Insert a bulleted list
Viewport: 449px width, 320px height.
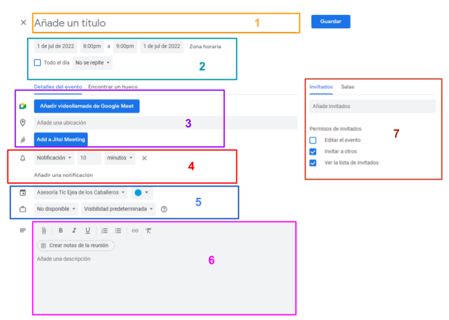coord(118,231)
